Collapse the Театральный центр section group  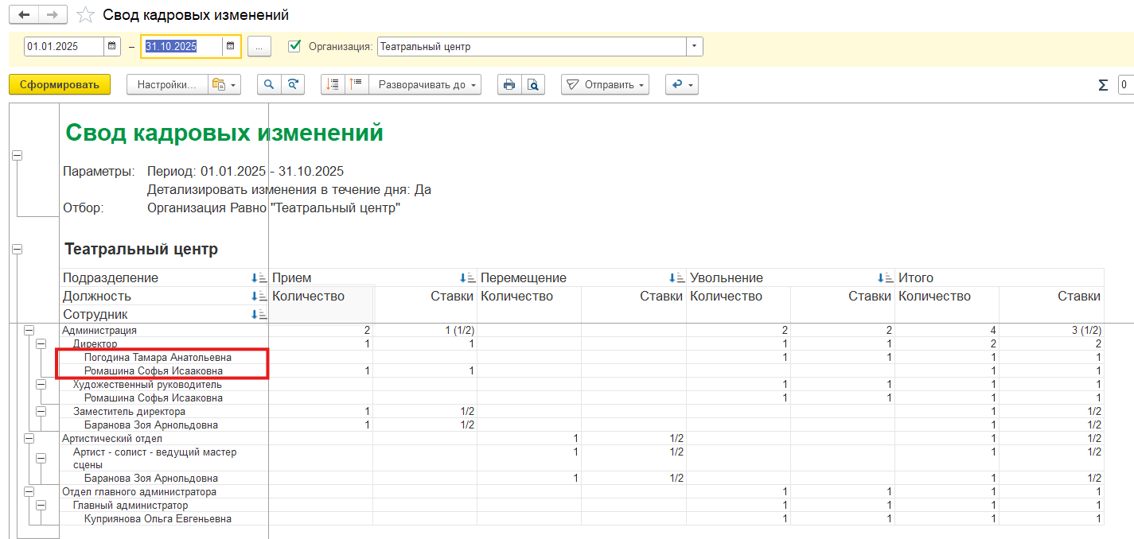tap(17, 249)
